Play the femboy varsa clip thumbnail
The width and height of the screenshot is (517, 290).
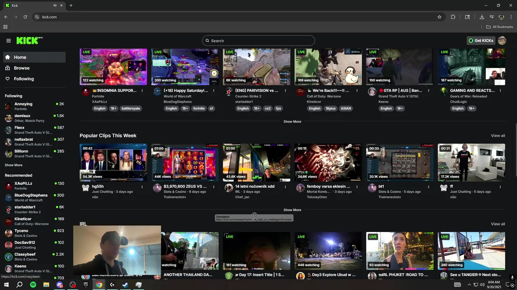coord(328,163)
